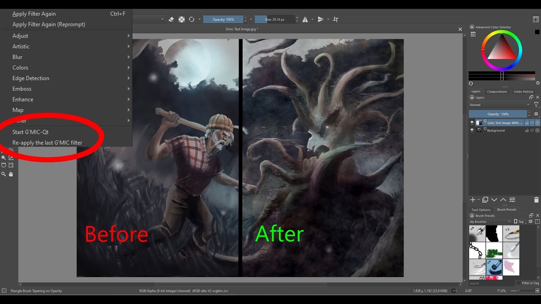This screenshot has width=541, height=304.
Task: Select the pan hand tool
Action: click(x=11, y=174)
